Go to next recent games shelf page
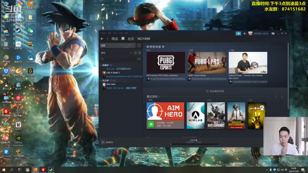The image size is (308, 173). click(282, 97)
